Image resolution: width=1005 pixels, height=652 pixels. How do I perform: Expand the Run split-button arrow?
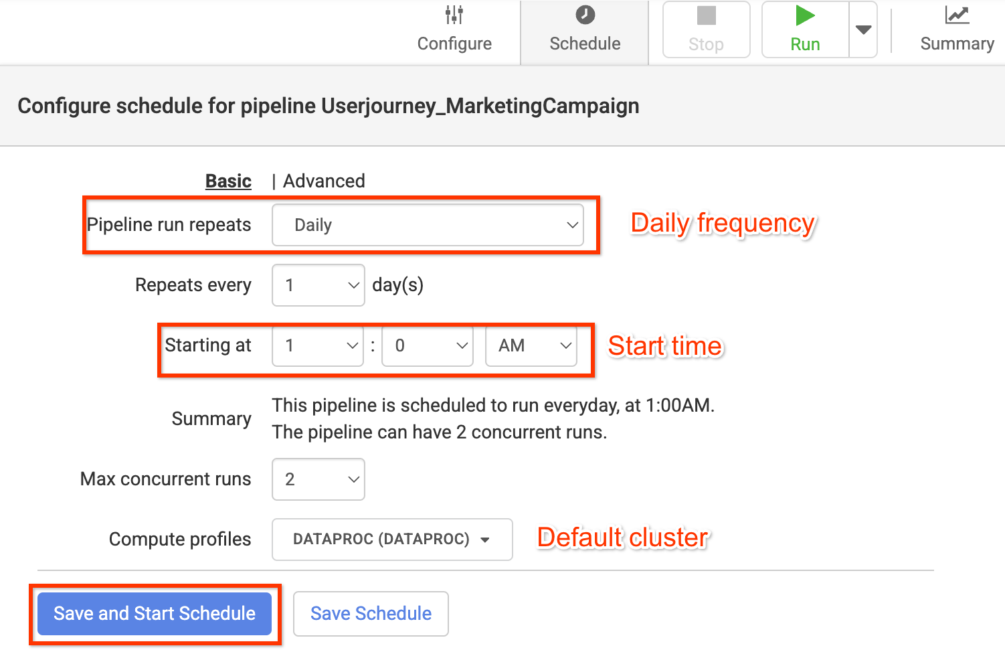[863, 29]
